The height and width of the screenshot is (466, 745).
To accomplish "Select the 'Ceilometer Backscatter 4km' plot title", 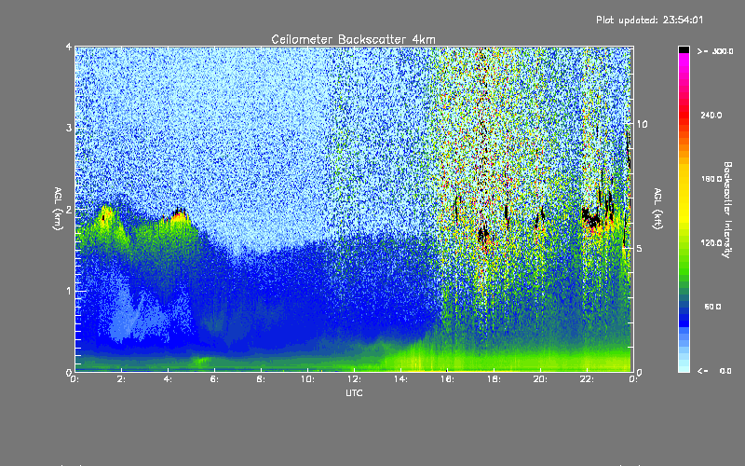I will coord(353,39).
